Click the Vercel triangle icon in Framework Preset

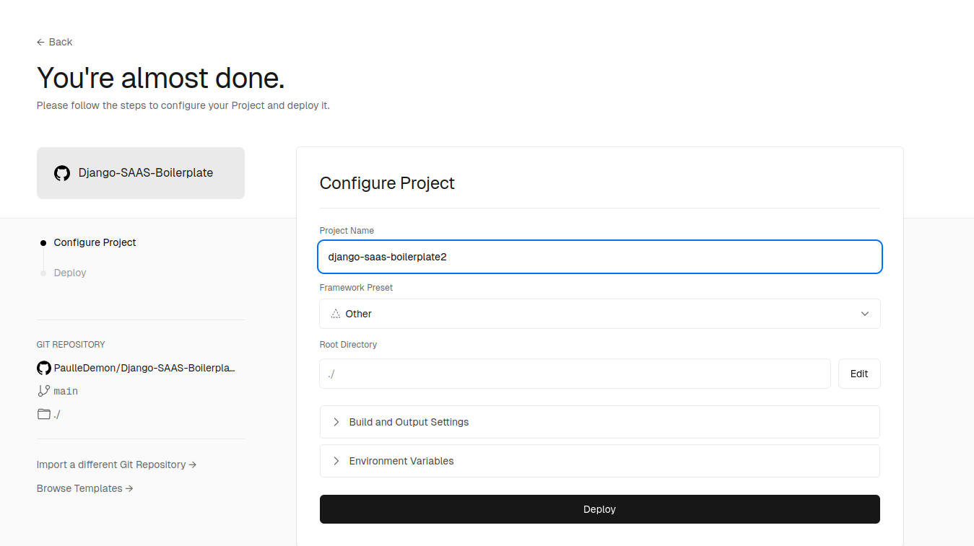coord(334,313)
